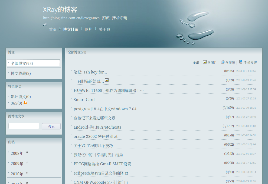
Task: Select the 全部 filter tab
Action: (x=196, y=62)
